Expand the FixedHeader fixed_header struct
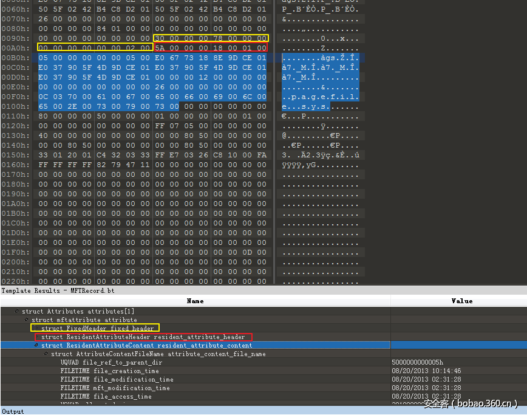The height and width of the screenshot is (415, 527). tap(36, 329)
